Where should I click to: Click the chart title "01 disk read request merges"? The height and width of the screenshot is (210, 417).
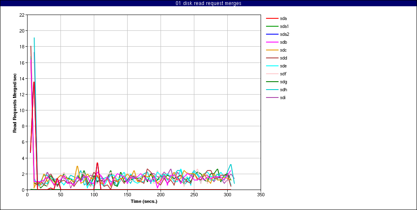coord(208,3)
